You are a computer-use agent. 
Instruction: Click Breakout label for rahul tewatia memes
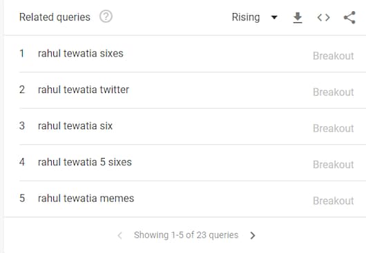pos(334,201)
